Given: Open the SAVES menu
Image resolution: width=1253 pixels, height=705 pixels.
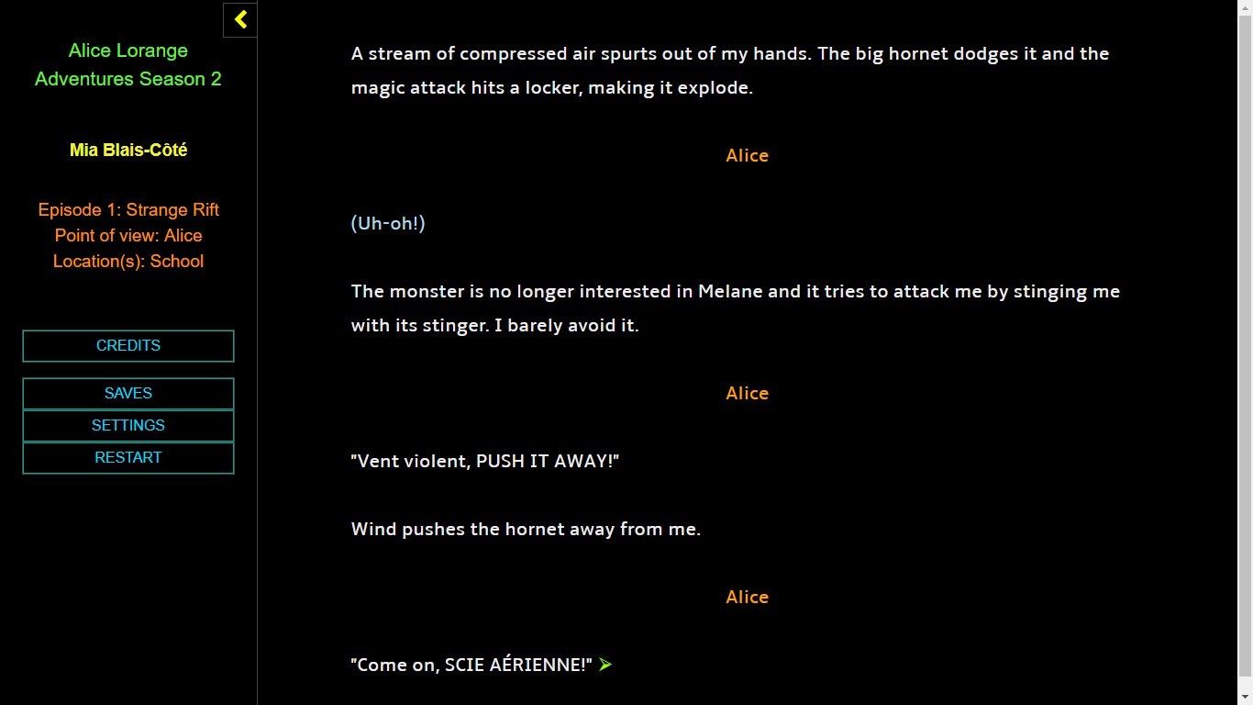Looking at the screenshot, I should coord(128,394).
